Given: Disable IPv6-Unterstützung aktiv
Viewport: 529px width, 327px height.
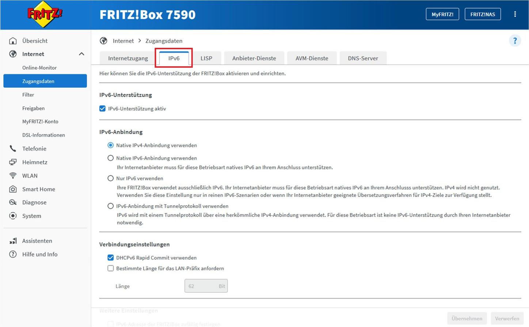Looking at the screenshot, I should pyautogui.click(x=102, y=109).
